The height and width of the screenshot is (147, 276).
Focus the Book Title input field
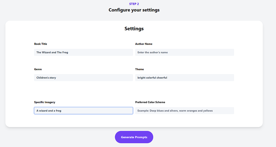pyautogui.click(x=83, y=52)
